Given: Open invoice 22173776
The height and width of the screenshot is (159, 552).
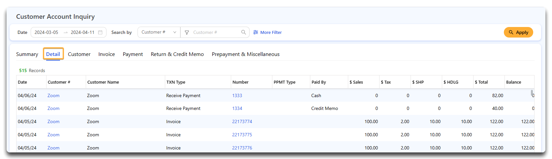Looking at the screenshot, I should click(x=242, y=148).
